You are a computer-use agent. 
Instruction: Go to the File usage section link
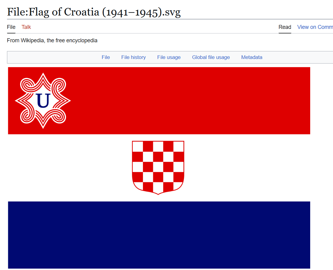169,57
